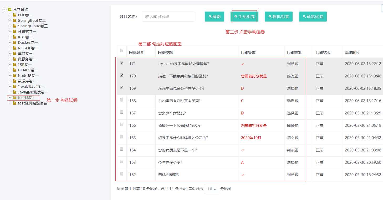Click the title '今年你多少岁?'

pyautogui.click(x=170, y=162)
